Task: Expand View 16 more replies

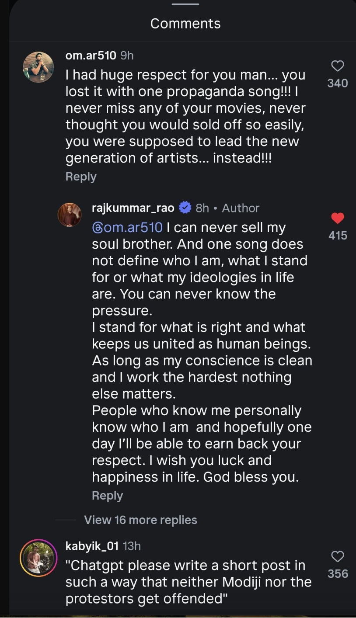Action: point(140,520)
